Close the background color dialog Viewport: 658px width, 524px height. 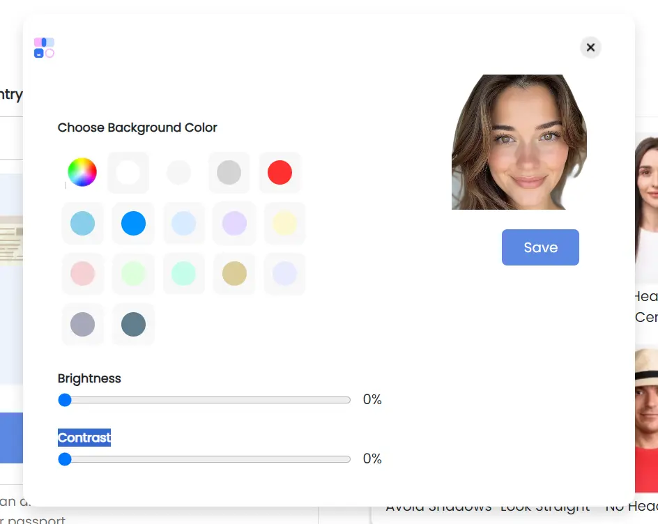(x=590, y=47)
